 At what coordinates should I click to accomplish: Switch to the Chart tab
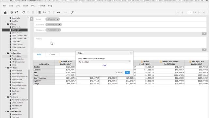point(52,54)
